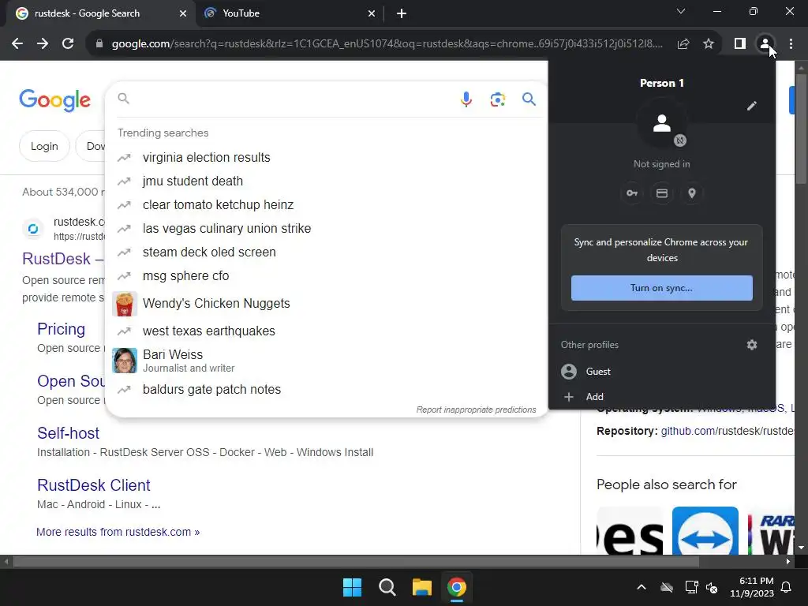This screenshot has height=606, width=808.
Task: Open payment methods card icon
Action: pyautogui.click(x=662, y=193)
